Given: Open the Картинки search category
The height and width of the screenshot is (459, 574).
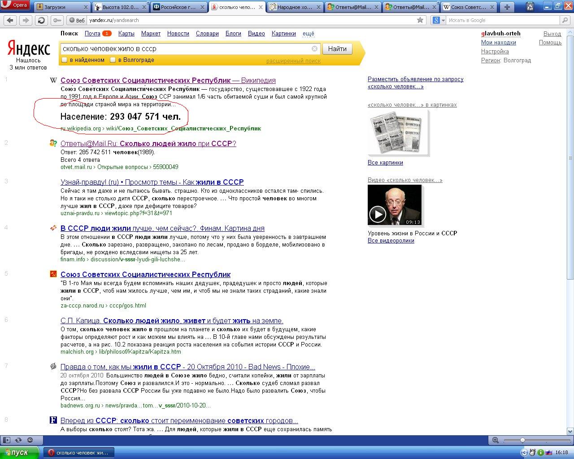Looking at the screenshot, I should [x=283, y=34].
